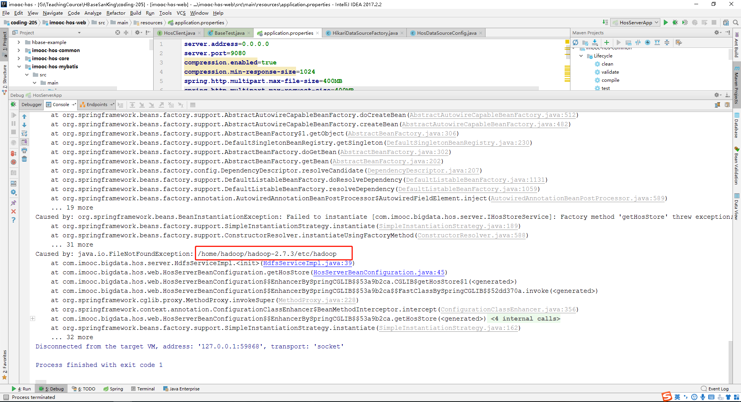Toggle Maven skip tests mode

(x=648, y=42)
